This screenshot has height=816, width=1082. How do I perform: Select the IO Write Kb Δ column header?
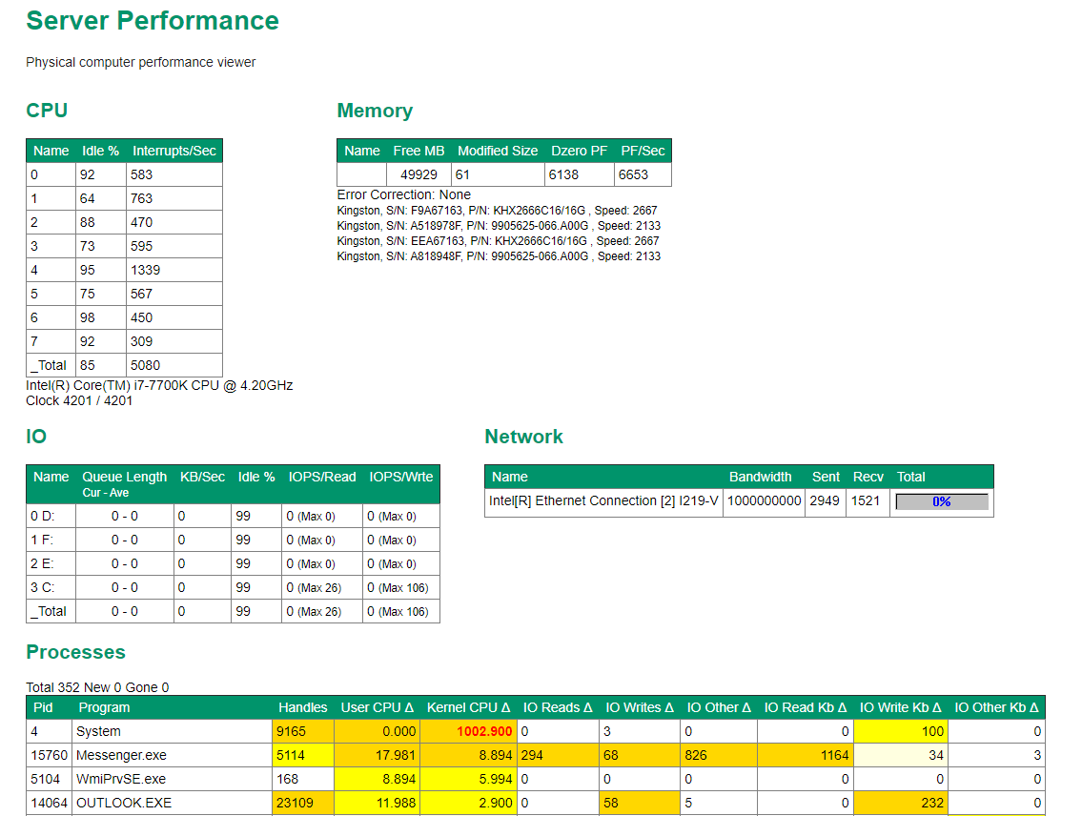pyautogui.click(x=900, y=707)
